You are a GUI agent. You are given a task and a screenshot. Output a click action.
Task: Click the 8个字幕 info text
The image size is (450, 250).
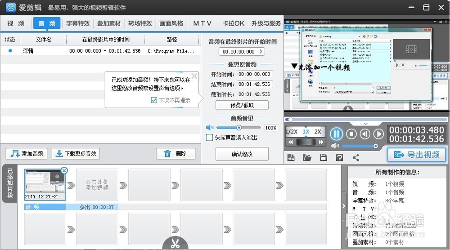tap(394, 201)
